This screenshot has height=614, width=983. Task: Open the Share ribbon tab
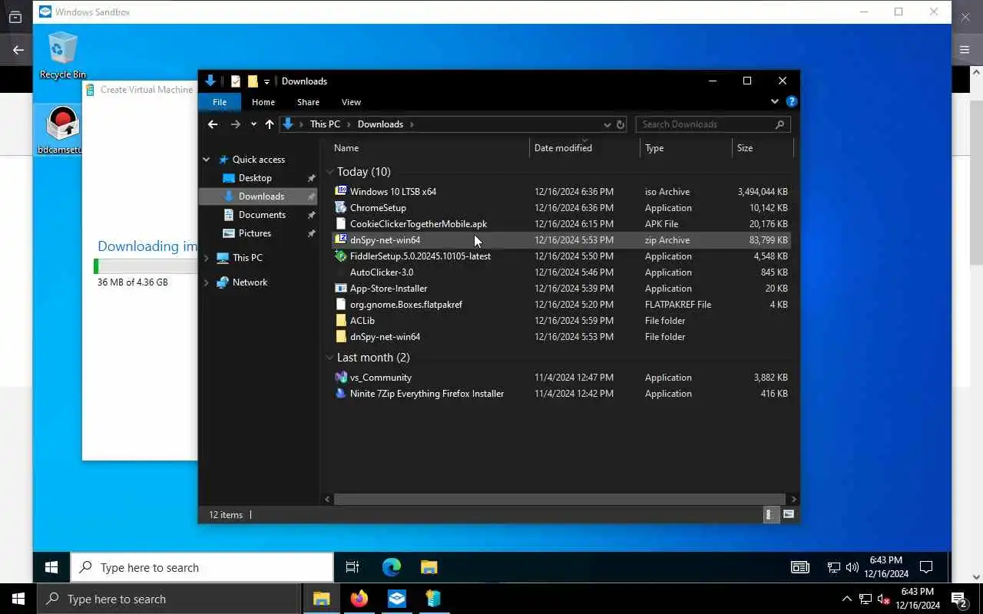click(x=308, y=101)
